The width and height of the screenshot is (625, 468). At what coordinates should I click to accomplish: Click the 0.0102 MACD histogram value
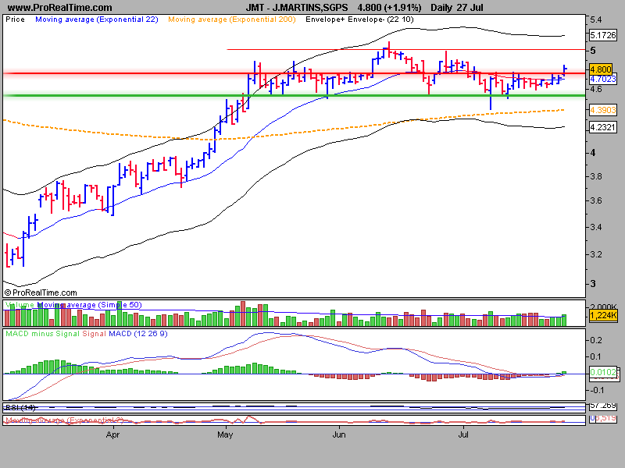(602, 373)
